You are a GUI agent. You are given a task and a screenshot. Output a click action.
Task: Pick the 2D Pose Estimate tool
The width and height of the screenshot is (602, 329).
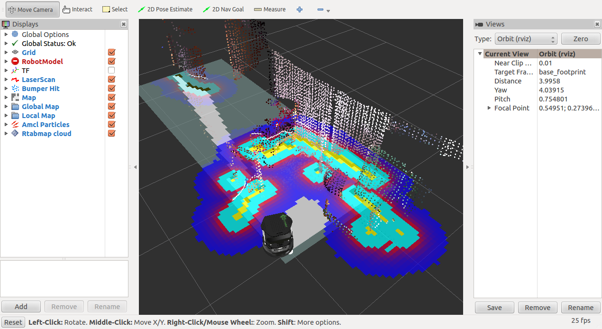(x=165, y=9)
